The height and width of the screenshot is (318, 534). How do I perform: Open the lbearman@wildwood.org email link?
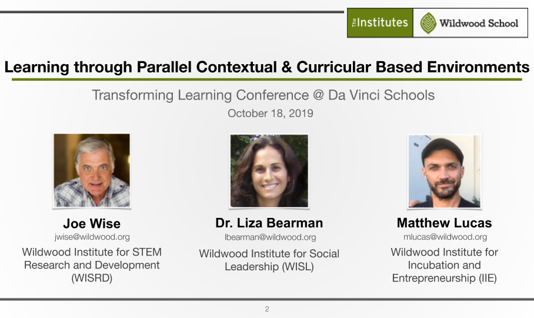[270, 237]
